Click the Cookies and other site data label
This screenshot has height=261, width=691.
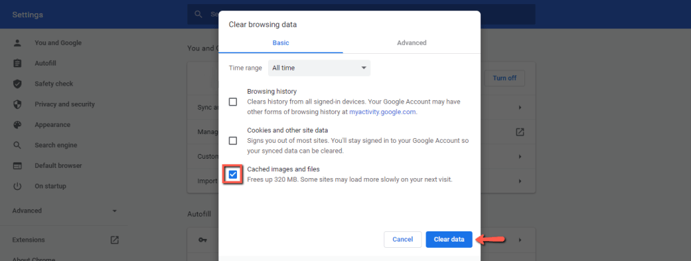287,130
